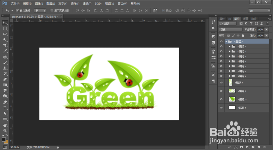Uncheck the 自动选择 checkbox

(17, 11)
